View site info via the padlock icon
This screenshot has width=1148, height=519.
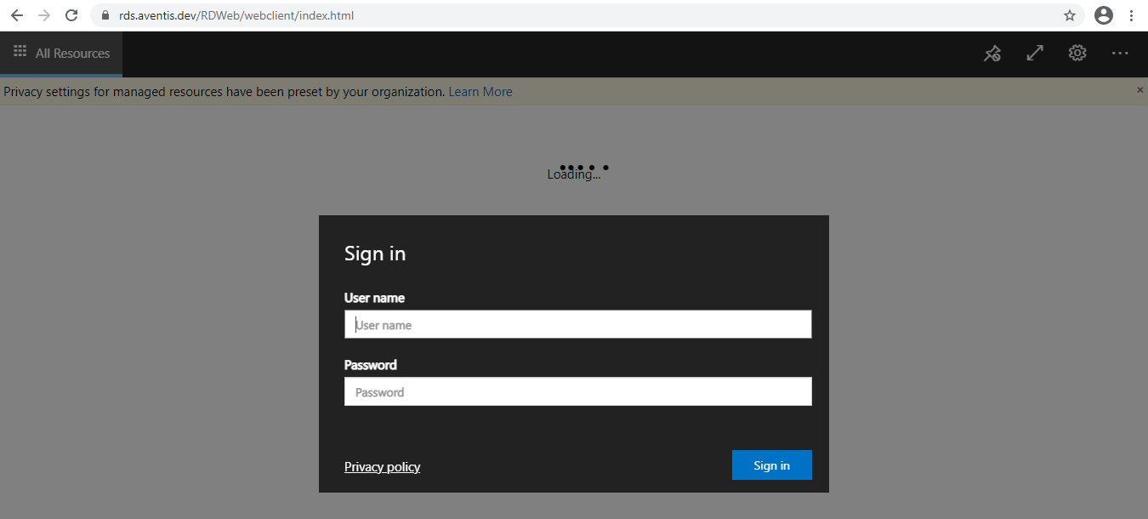(105, 15)
